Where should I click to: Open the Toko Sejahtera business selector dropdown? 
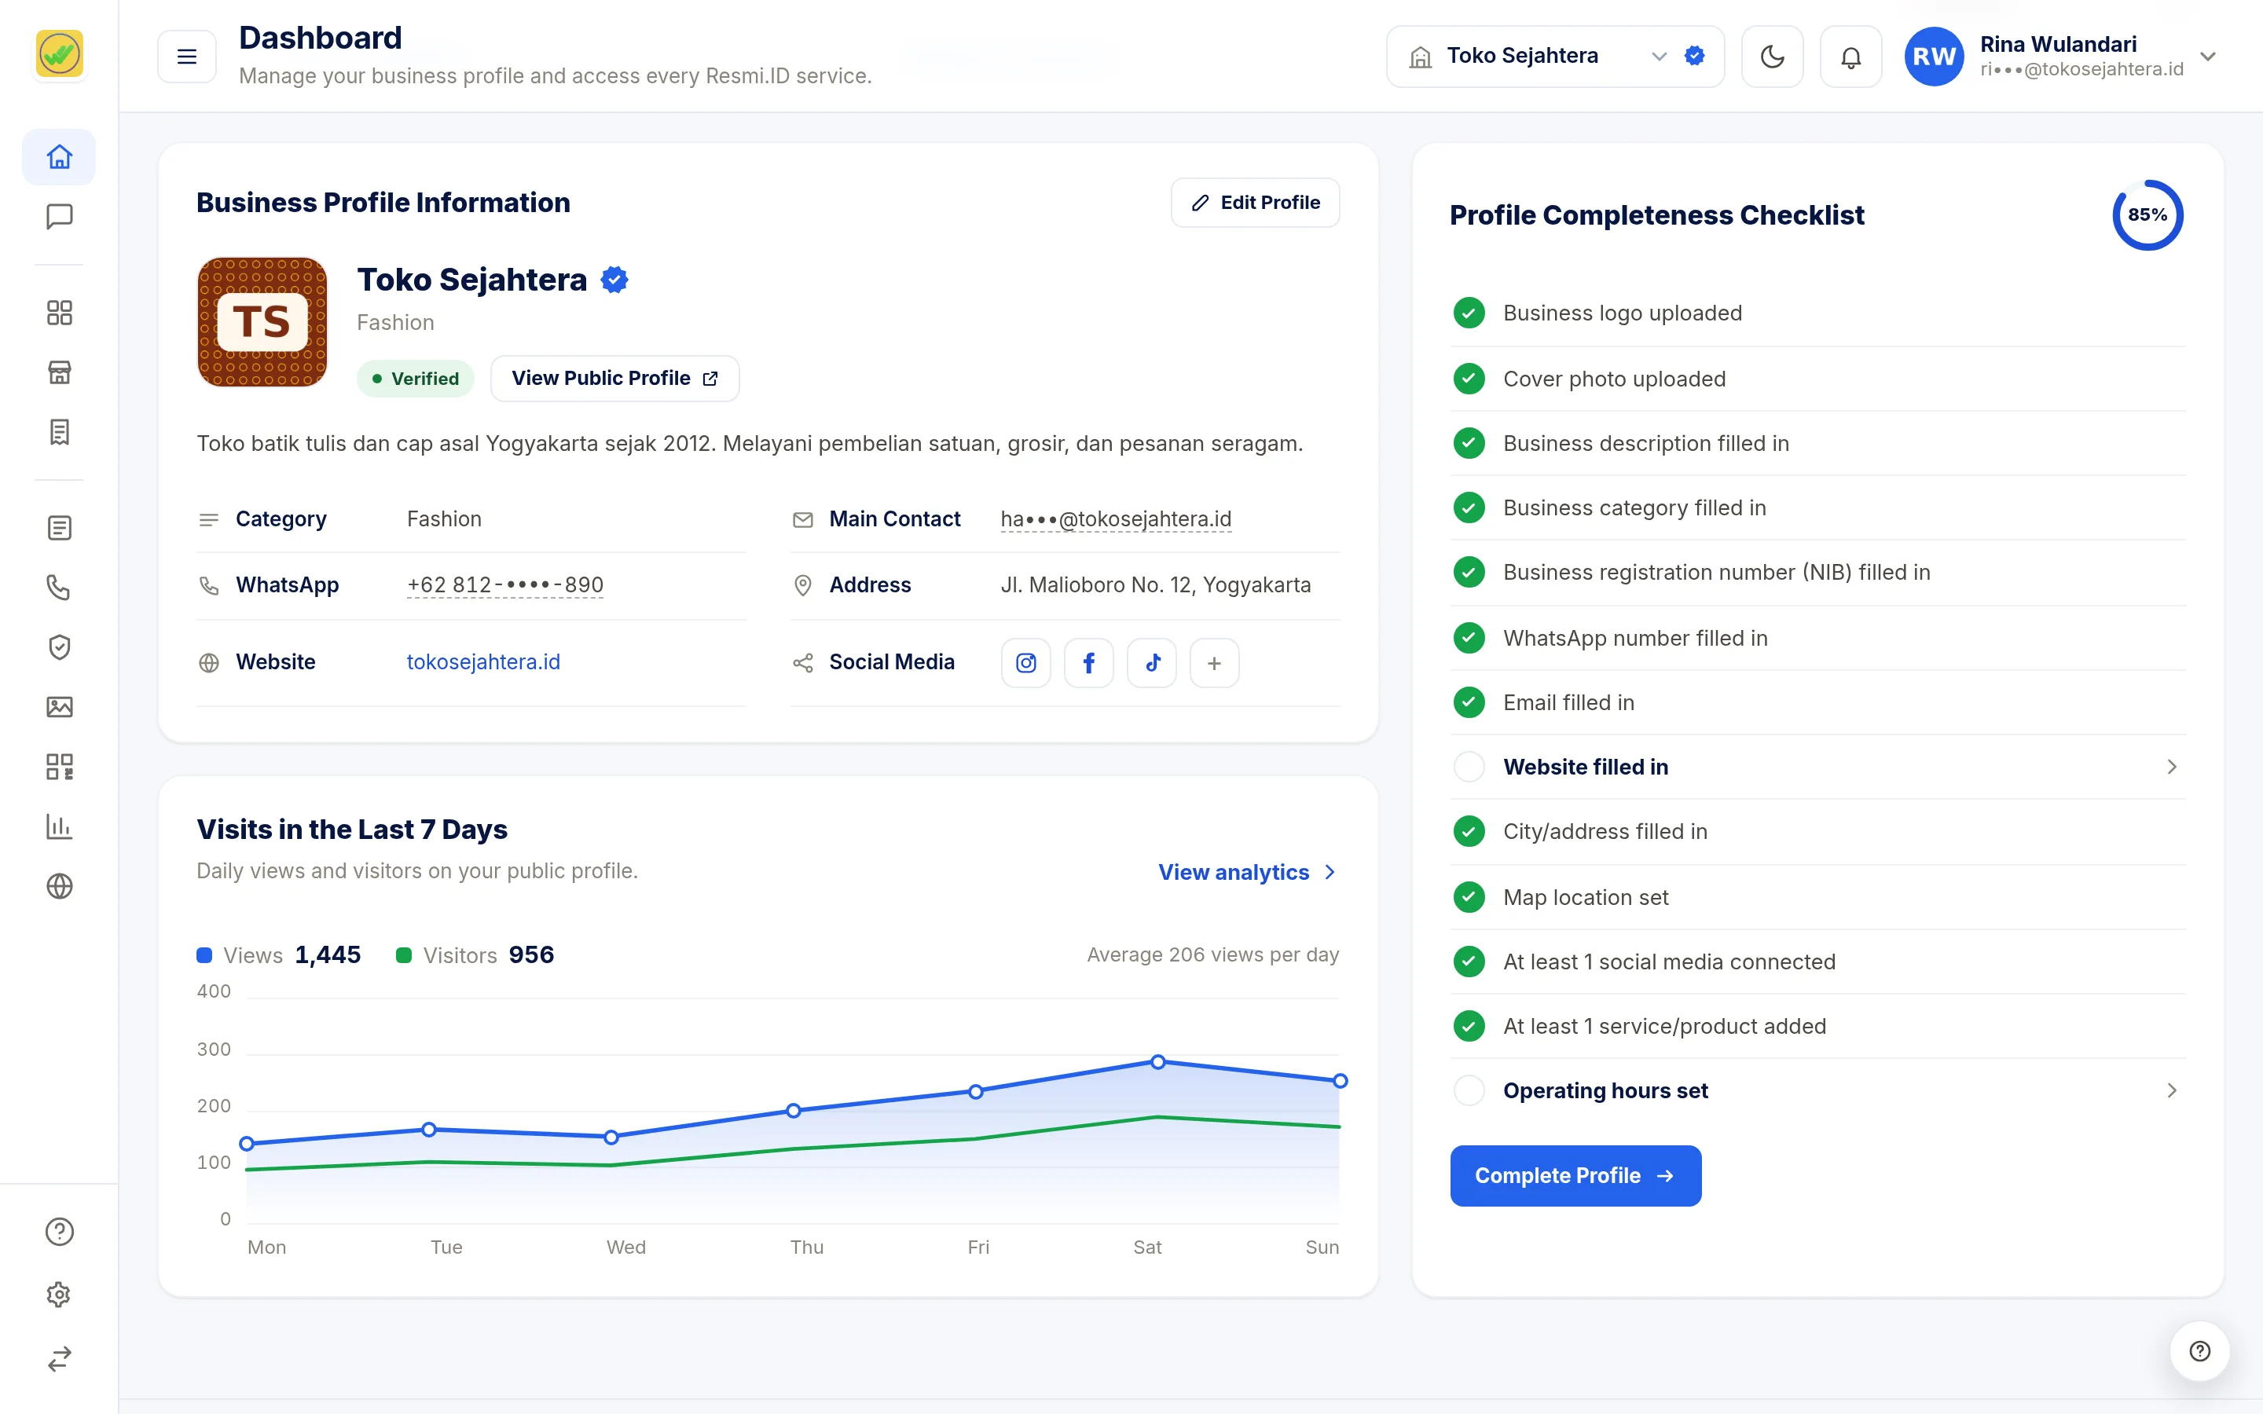pyautogui.click(x=1554, y=57)
